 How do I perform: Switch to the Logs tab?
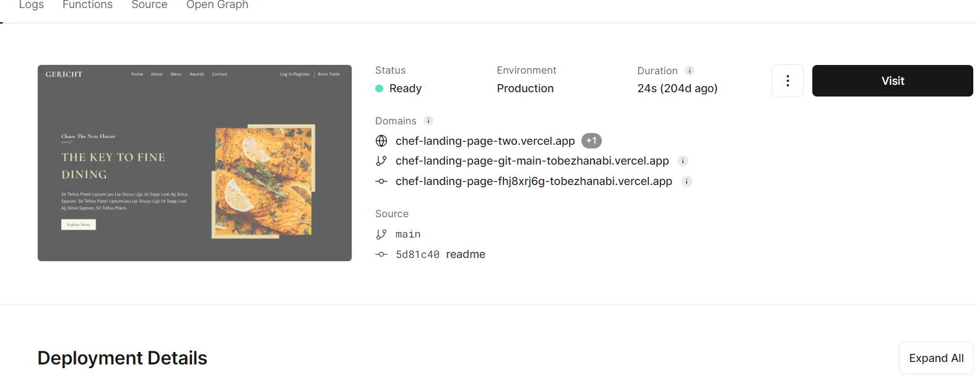click(x=31, y=5)
